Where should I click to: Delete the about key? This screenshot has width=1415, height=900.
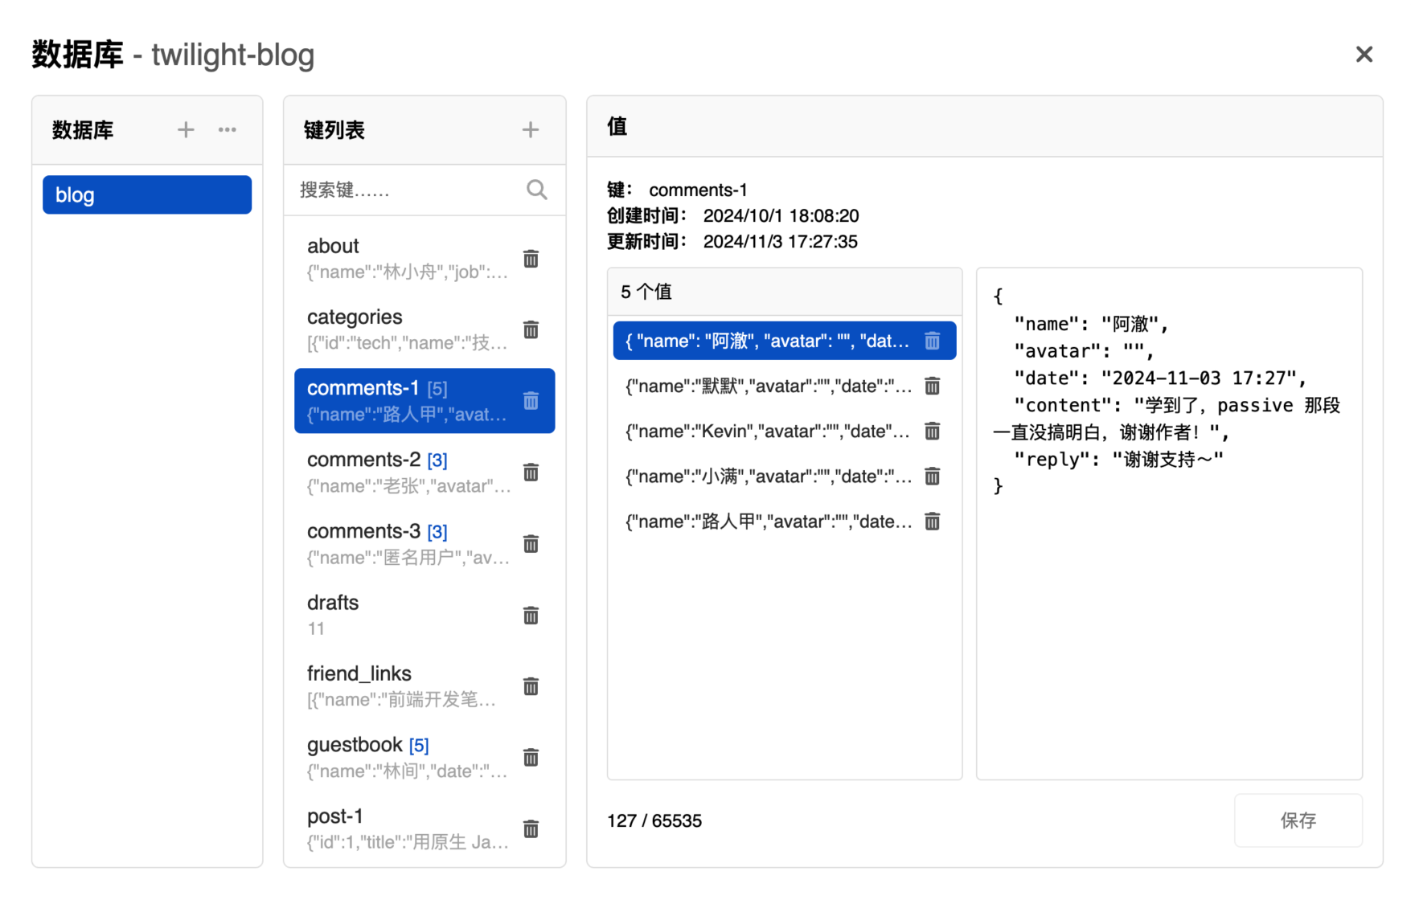click(531, 259)
